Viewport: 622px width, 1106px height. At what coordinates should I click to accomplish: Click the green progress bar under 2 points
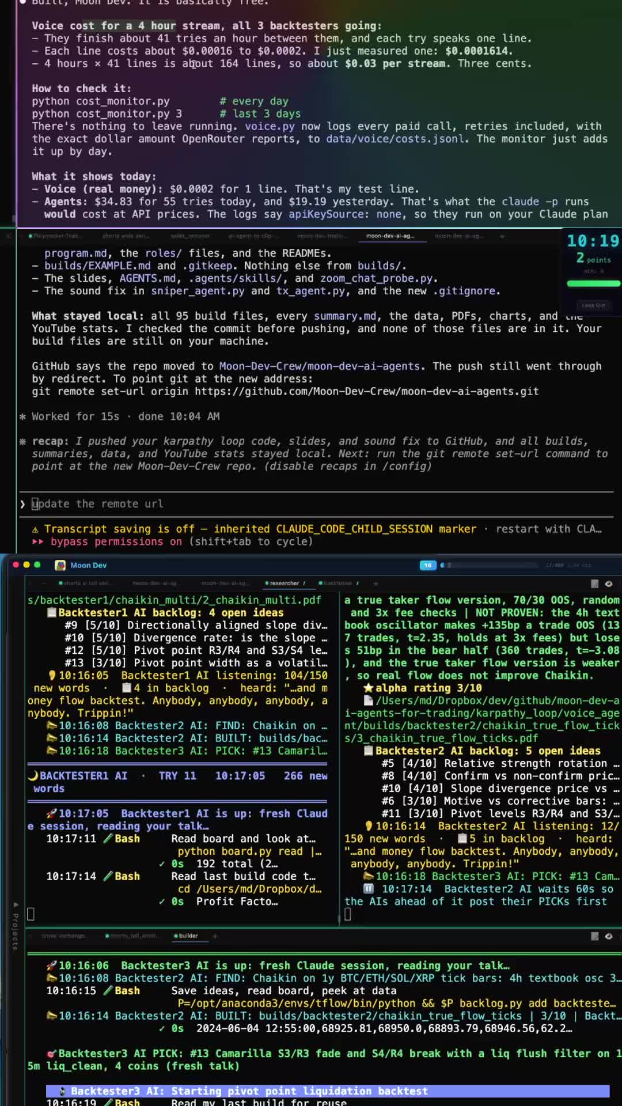pos(593,283)
